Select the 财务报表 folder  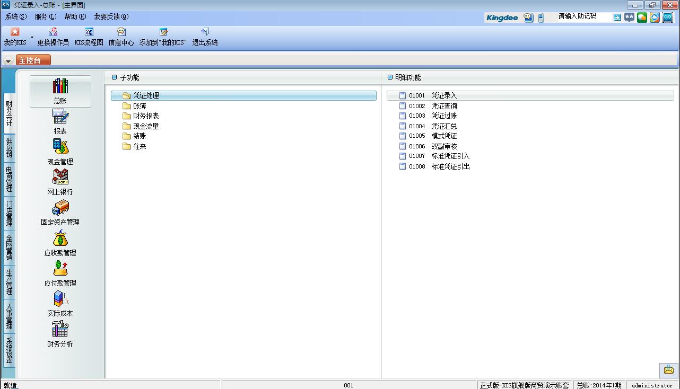pos(146,116)
